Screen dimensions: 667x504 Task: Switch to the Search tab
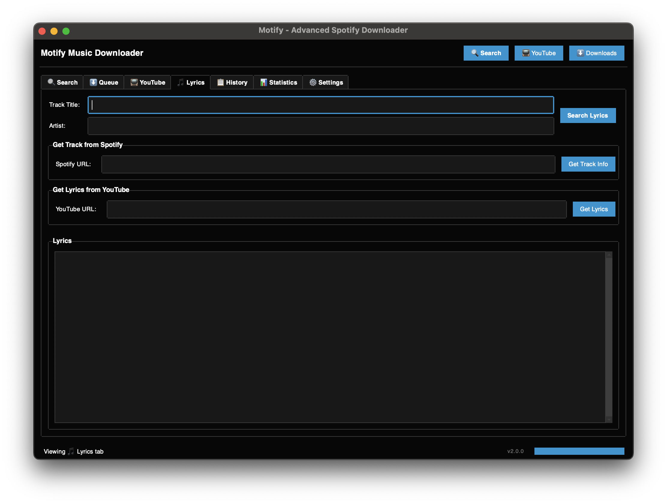click(x=62, y=82)
